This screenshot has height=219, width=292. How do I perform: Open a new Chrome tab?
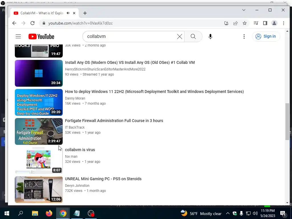(x=85, y=13)
